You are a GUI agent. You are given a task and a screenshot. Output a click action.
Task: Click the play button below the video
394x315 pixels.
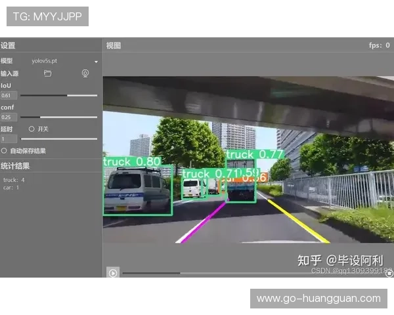coord(113,273)
